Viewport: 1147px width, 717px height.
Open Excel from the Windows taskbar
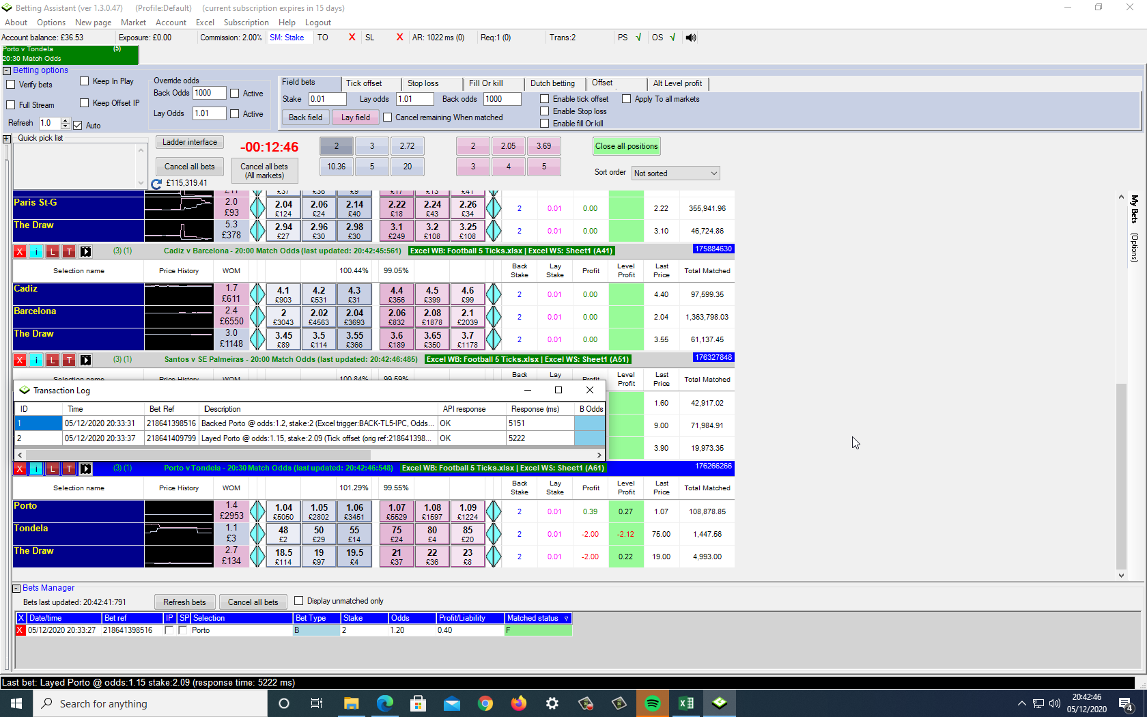(x=685, y=703)
